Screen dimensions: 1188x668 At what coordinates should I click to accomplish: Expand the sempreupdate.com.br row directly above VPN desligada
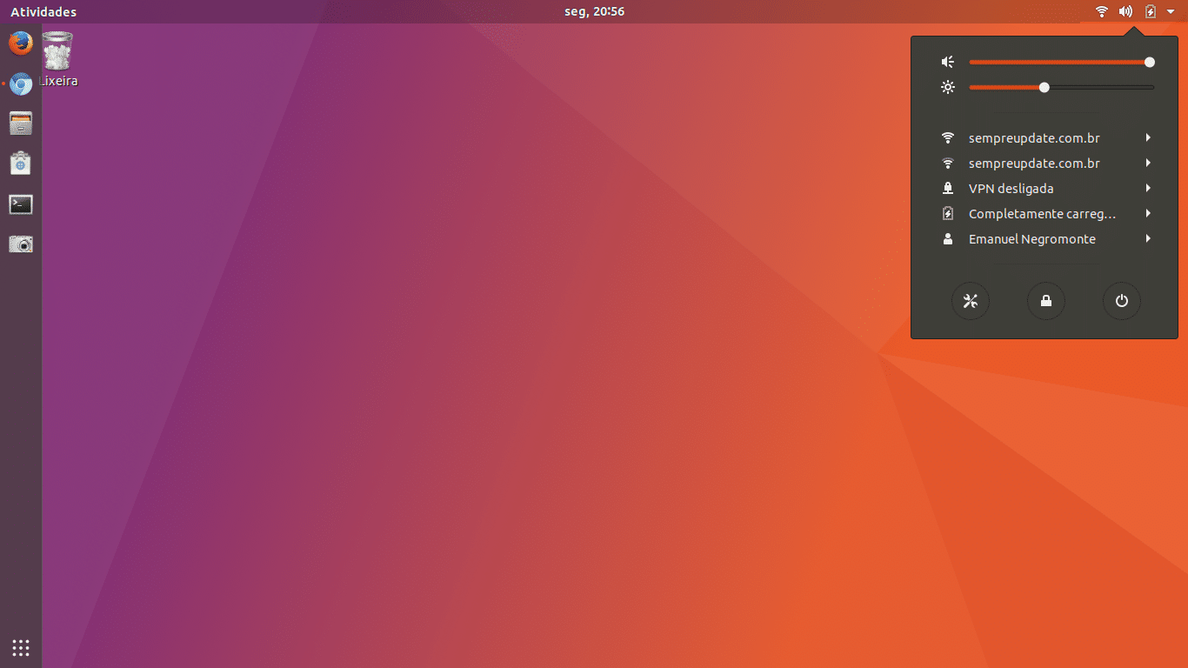tap(1046, 164)
